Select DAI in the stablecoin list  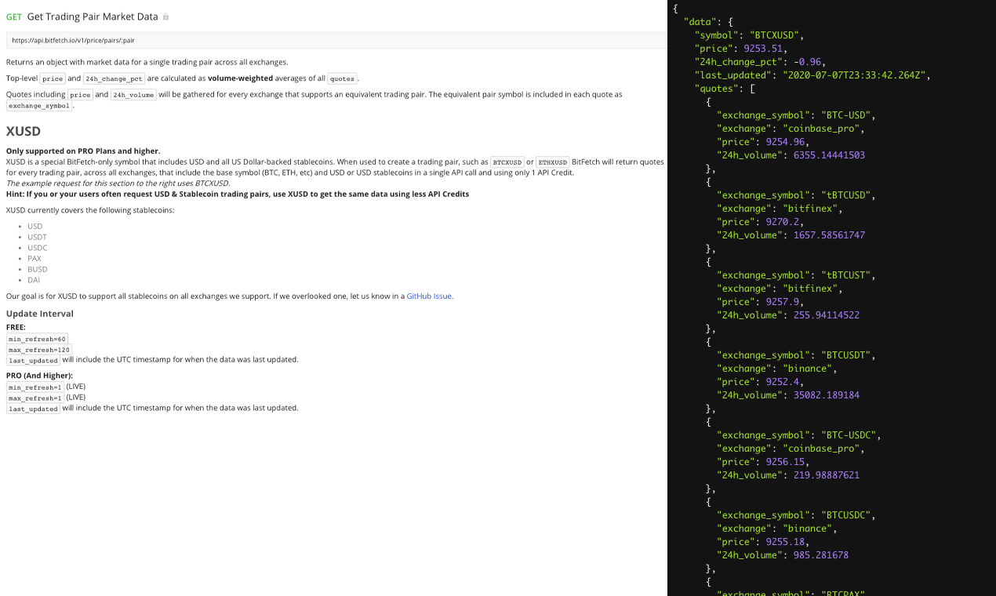[34, 280]
